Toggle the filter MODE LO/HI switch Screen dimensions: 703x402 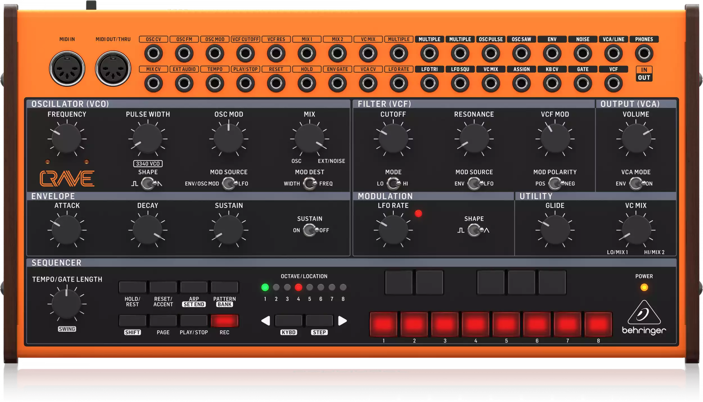click(x=394, y=184)
